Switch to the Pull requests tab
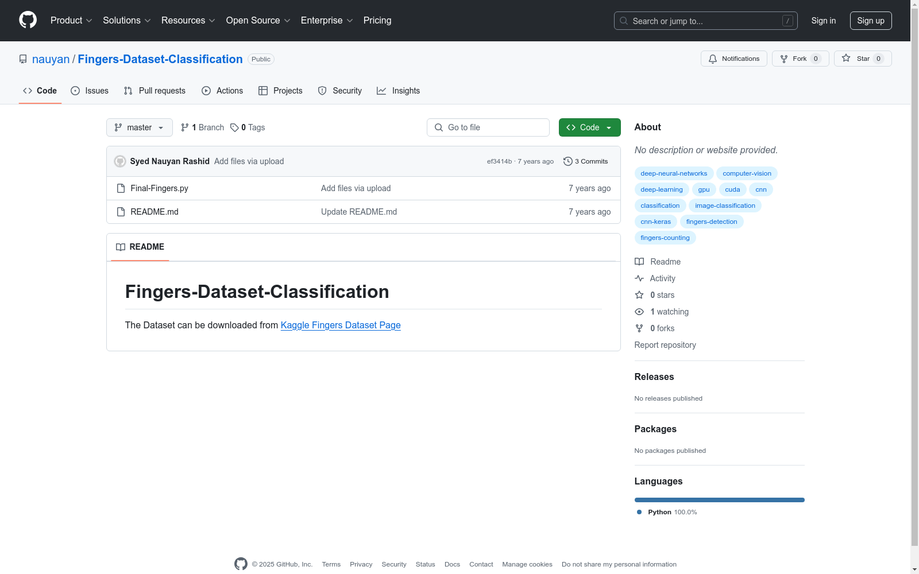The height and width of the screenshot is (574, 919). pos(155,91)
